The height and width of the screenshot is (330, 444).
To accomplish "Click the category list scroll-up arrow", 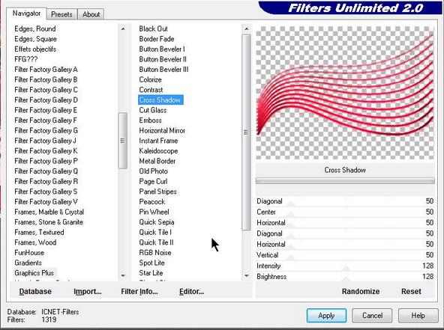I will pos(123,29).
